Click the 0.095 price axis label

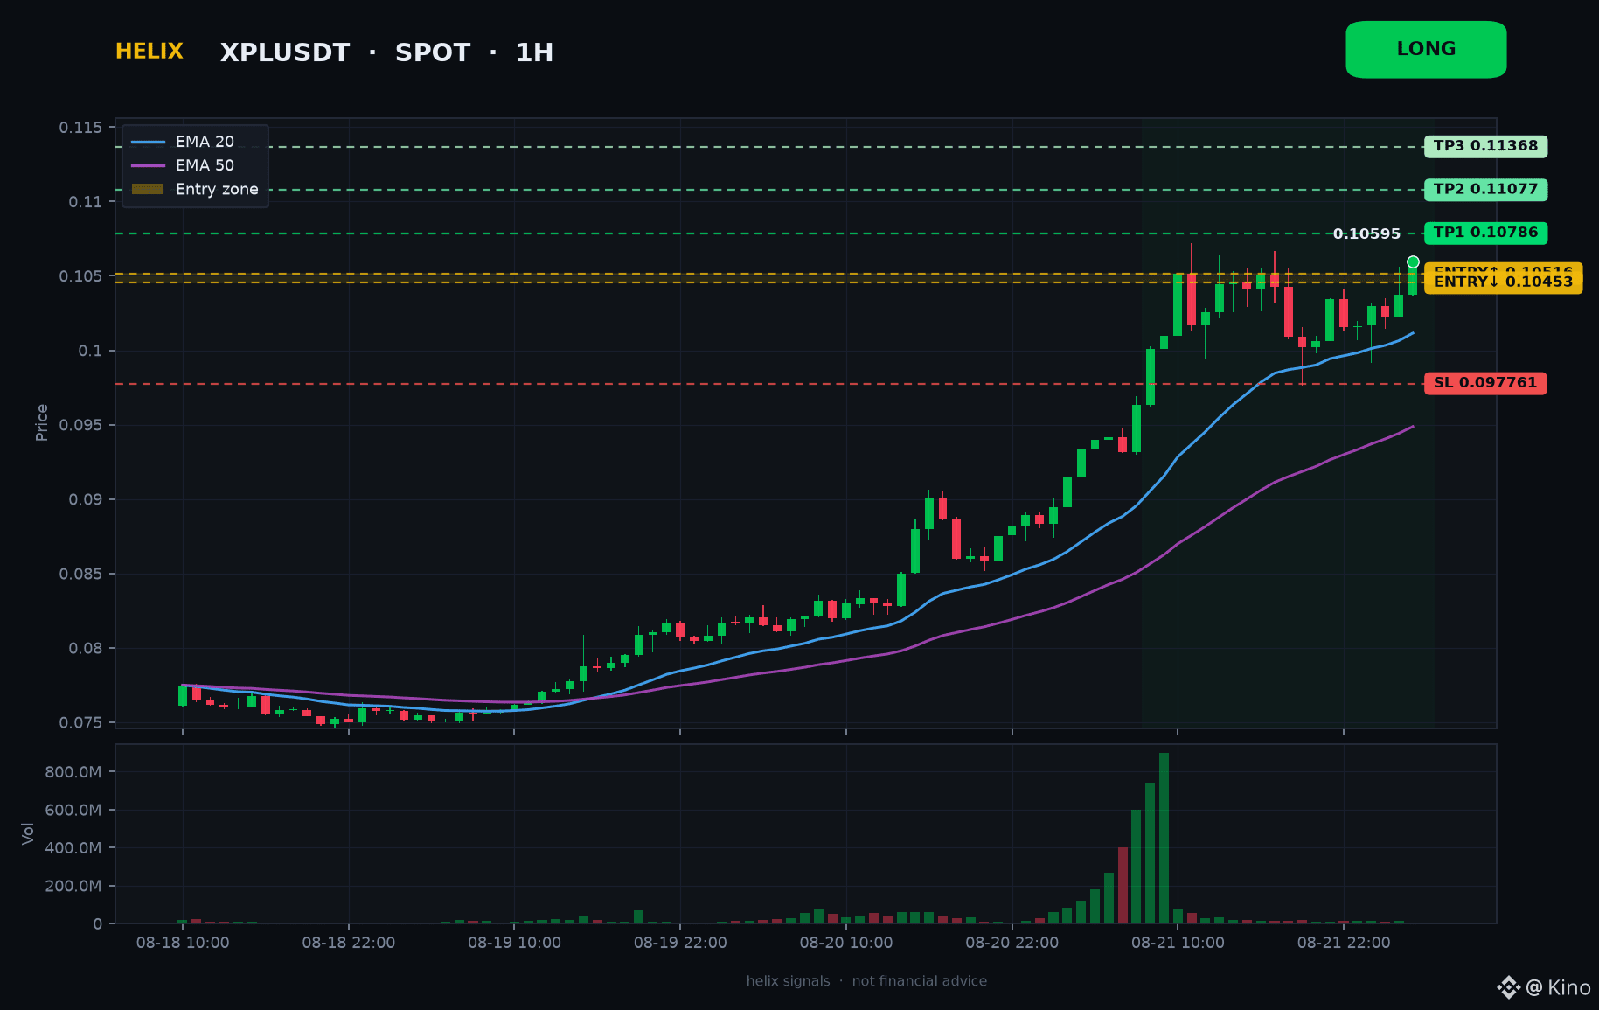80,426
